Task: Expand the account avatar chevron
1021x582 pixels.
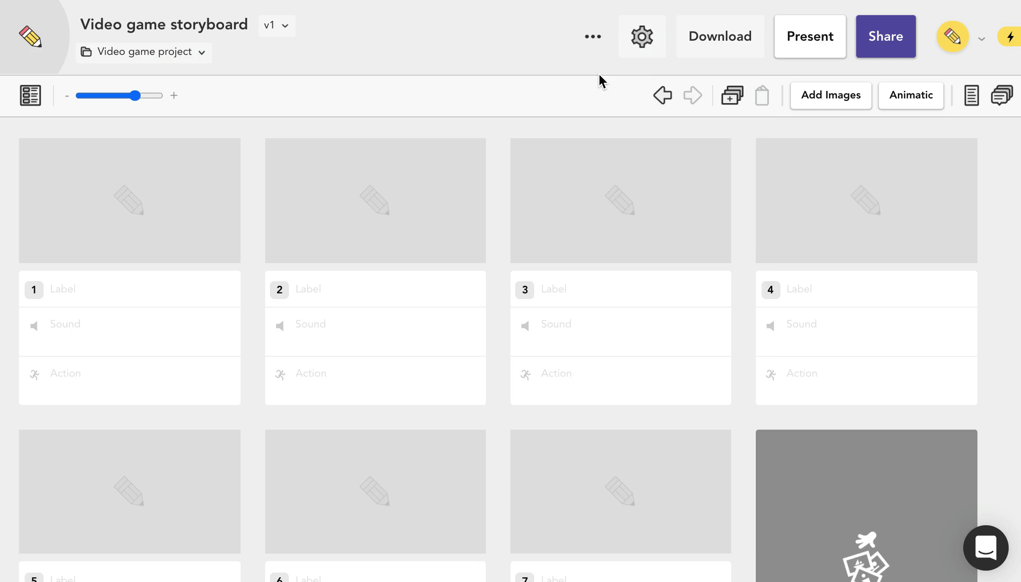Action: coord(982,39)
